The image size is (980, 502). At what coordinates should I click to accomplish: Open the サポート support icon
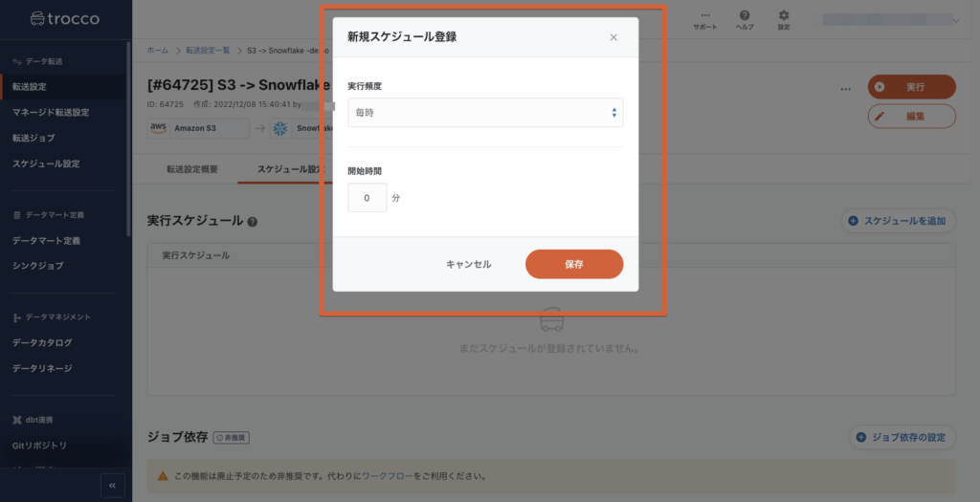[704, 19]
